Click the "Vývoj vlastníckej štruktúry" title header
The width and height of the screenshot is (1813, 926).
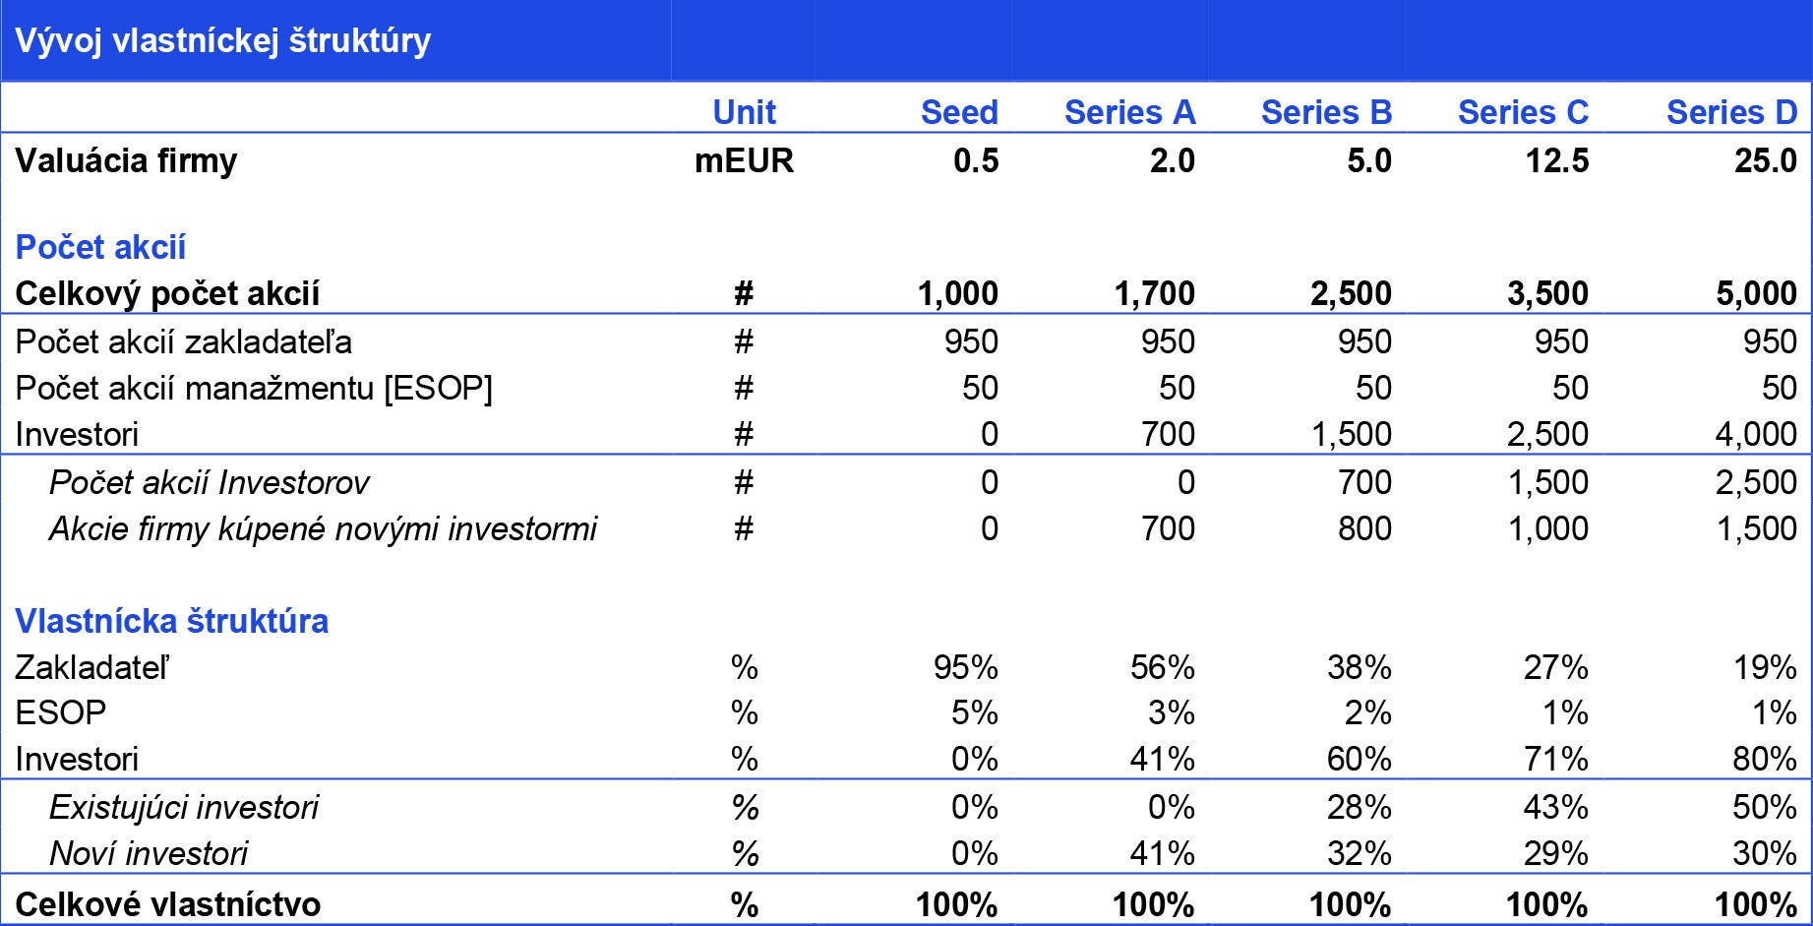tap(222, 40)
